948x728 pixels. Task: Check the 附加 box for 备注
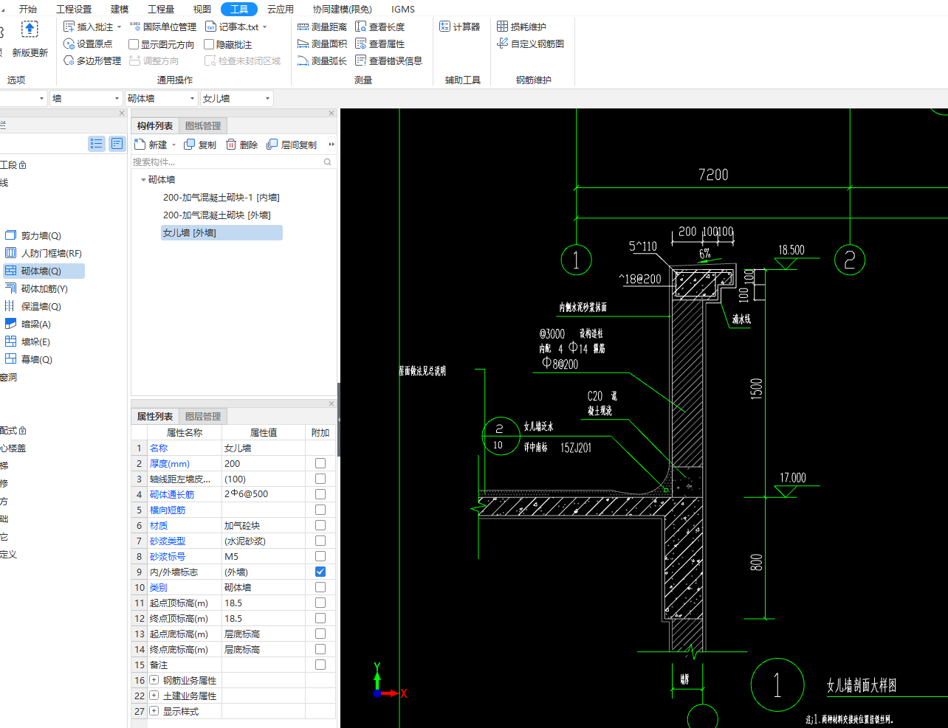click(320, 665)
